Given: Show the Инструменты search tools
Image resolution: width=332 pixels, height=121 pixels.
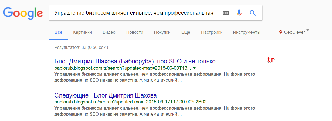Looking at the screenshot, I should point(246,32).
